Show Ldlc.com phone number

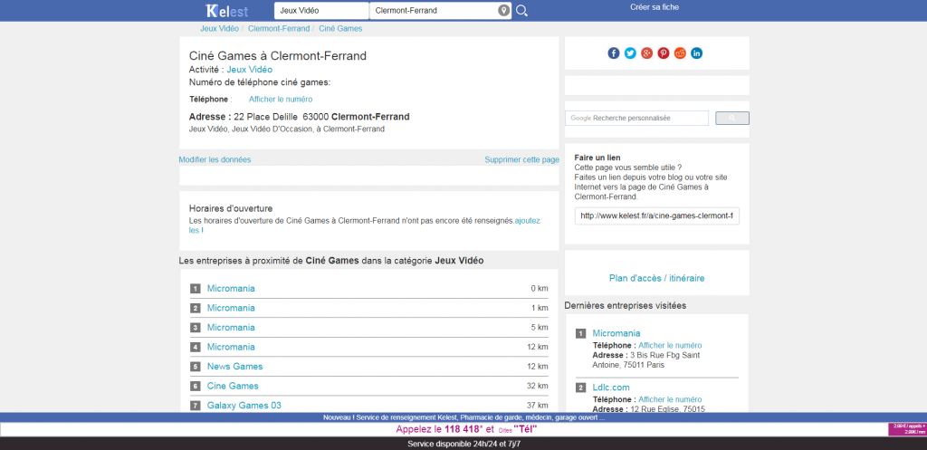[670, 399]
